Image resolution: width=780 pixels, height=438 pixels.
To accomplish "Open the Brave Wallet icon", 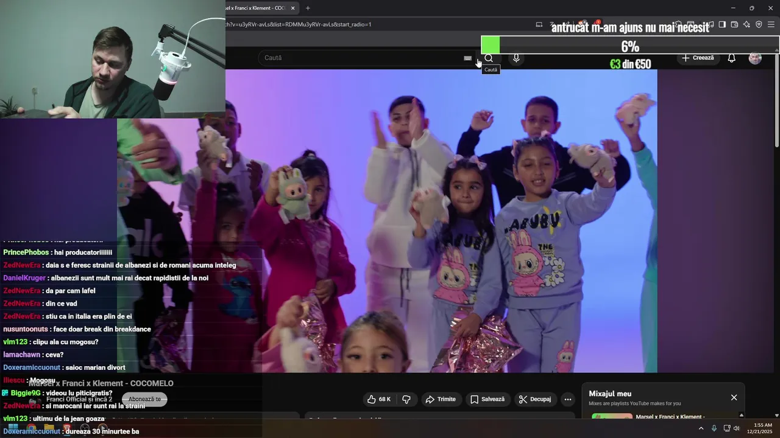I will pyautogui.click(x=734, y=24).
